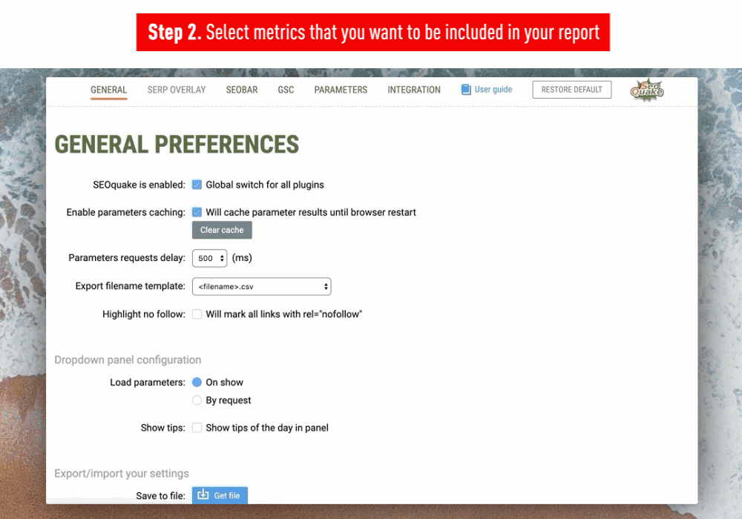Image resolution: width=742 pixels, height=519 pixels.
Task: Select the On show radio button
Action: [x=197, y=382]
